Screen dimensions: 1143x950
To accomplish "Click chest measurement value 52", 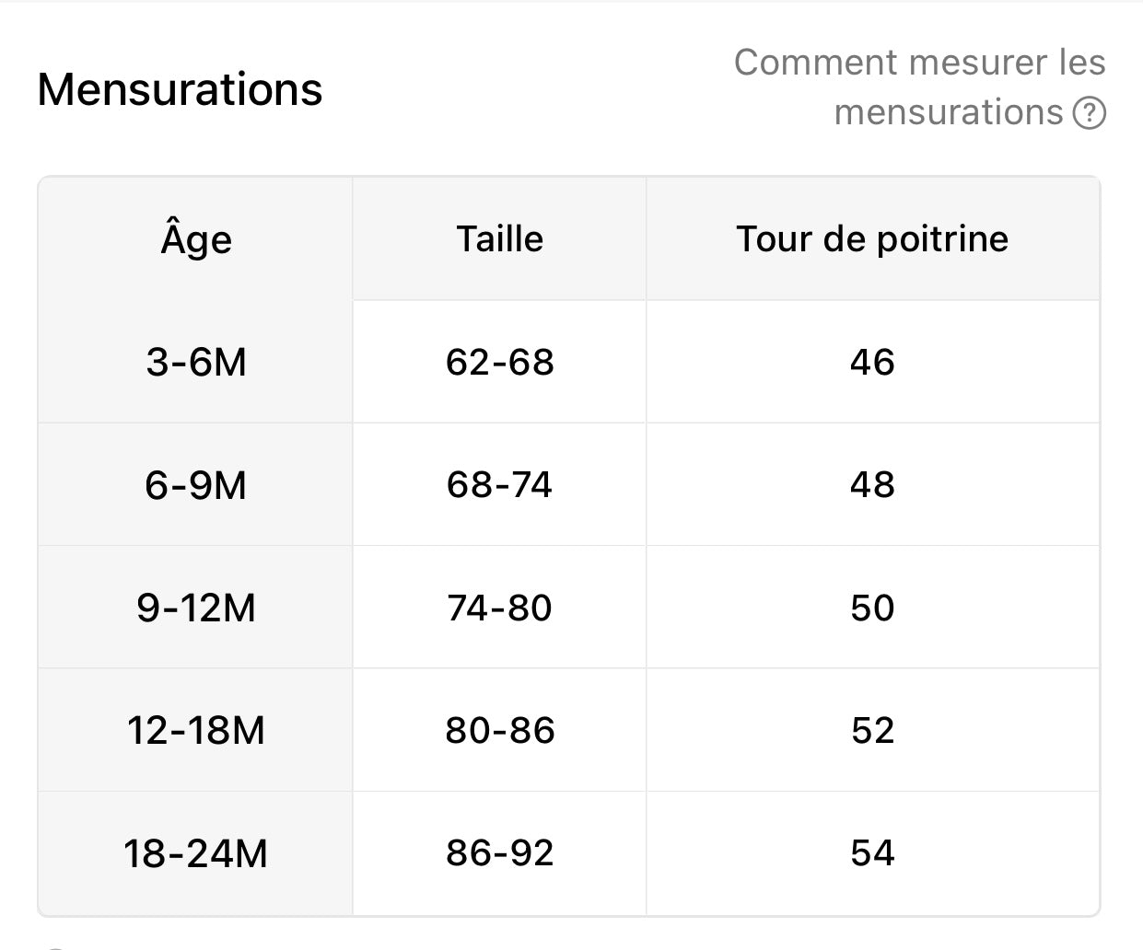I will coord(873,730).
